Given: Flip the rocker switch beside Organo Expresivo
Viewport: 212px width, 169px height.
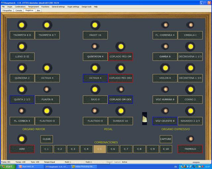Looking at the screenshot, I should [x=144, y=118].
